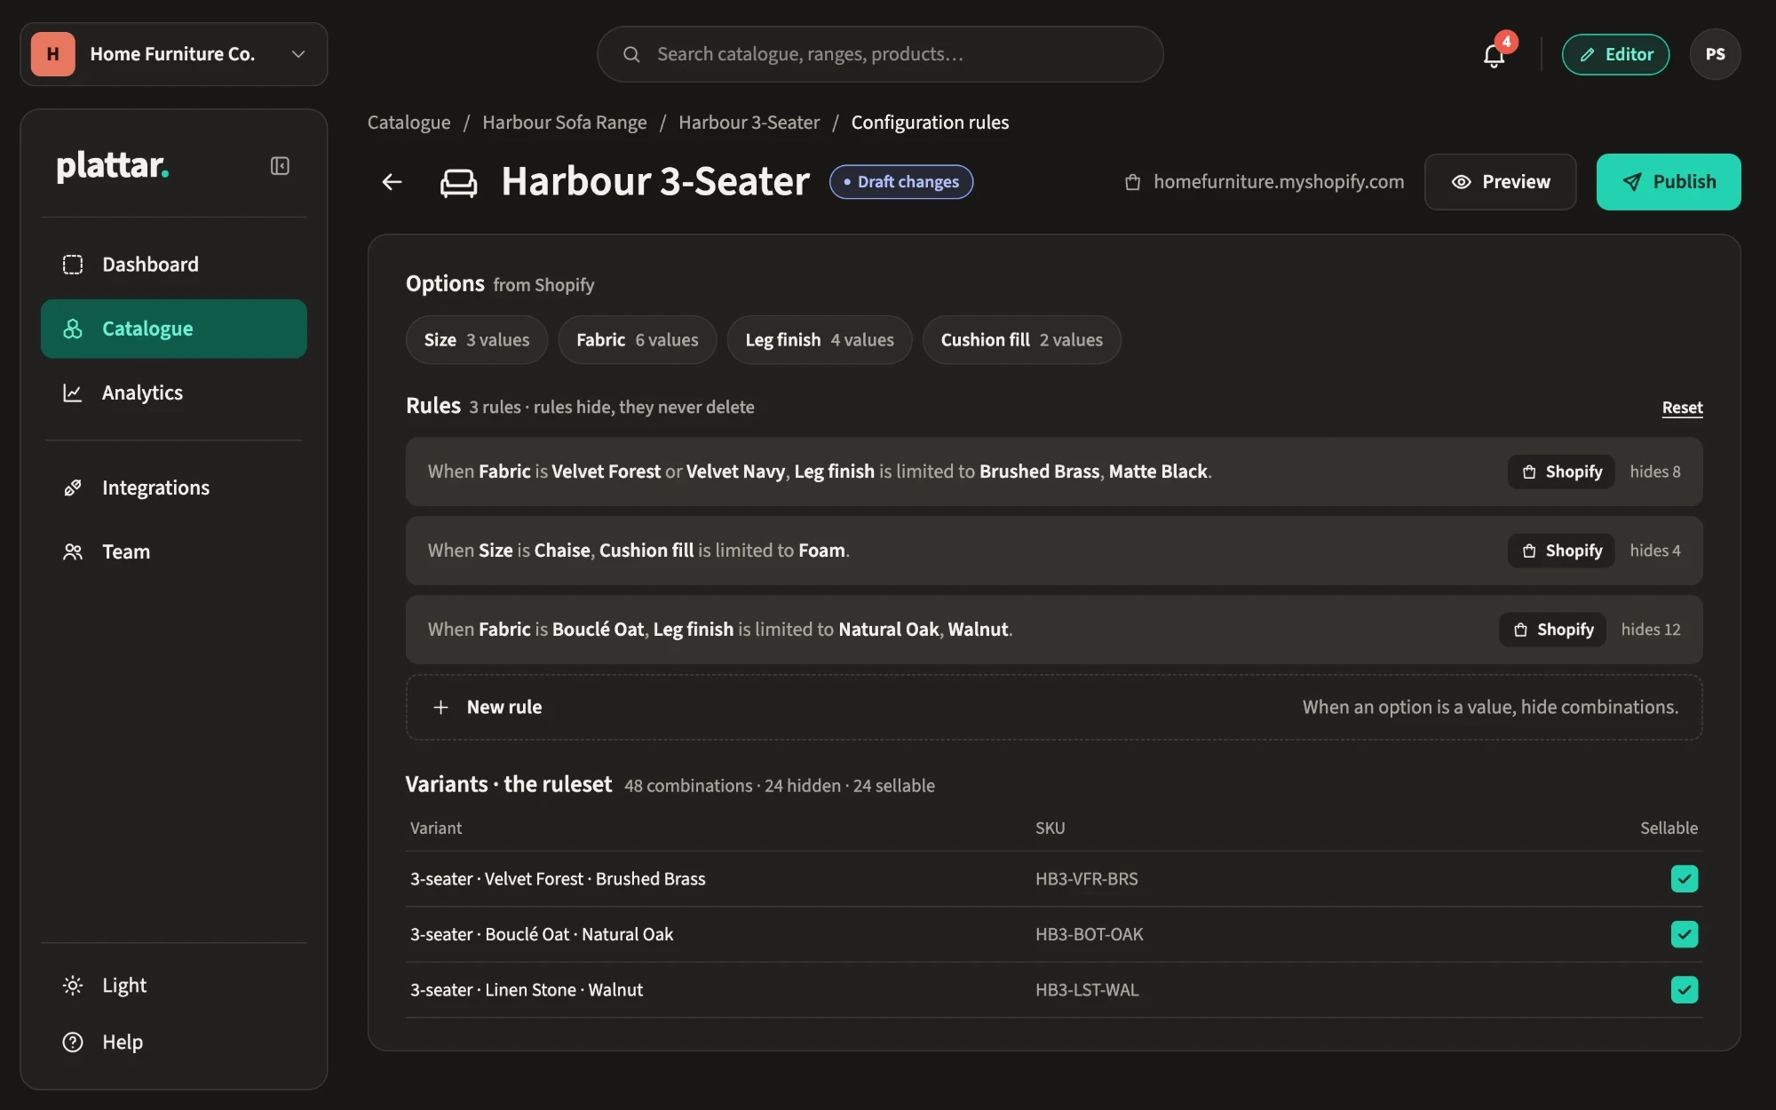This screenshot has height=1110, width=1776.
Task: Click the Integrations plug icon
Action: click(x=73, y=488)
